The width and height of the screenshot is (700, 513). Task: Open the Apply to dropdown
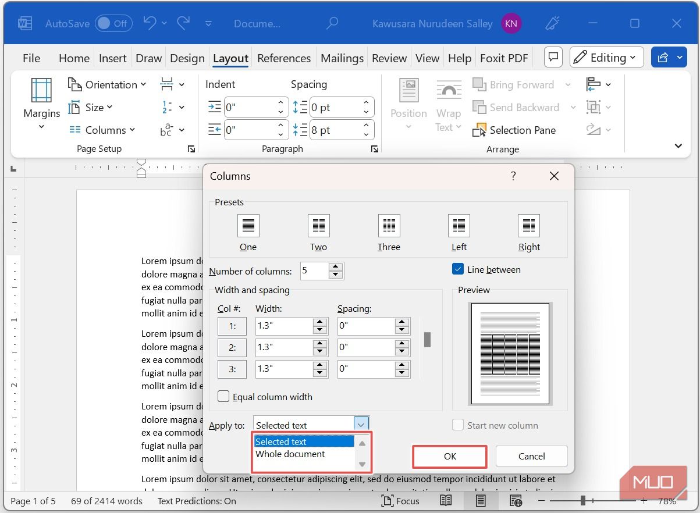pyautogui.click(x=361, y=423)
